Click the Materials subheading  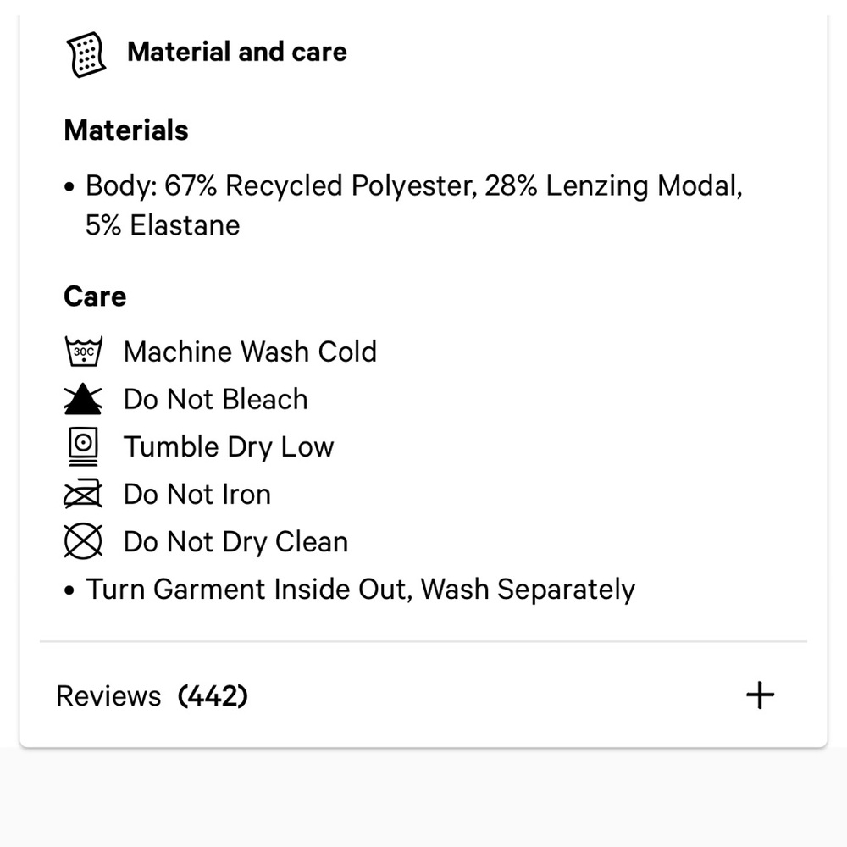coord(126,130)
